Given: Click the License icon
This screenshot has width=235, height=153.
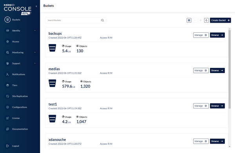Looking at the screenshot, I should [7, 118].
